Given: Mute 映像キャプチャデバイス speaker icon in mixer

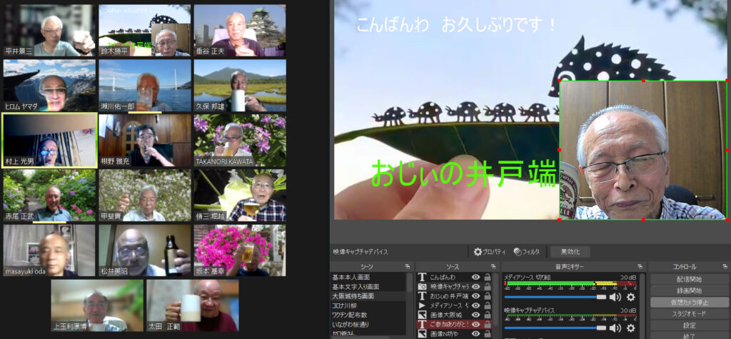Looking at the screenshot, I should (615, 328).
